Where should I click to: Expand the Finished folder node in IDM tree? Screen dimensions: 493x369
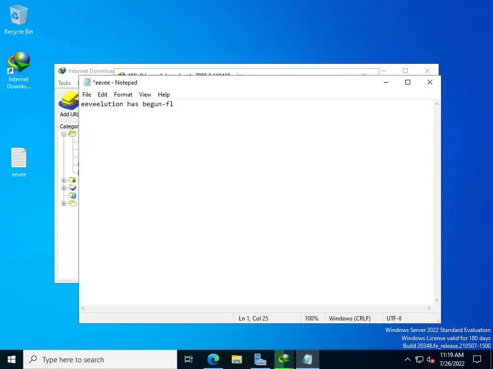pyautogui.click(x=64, y=188)
